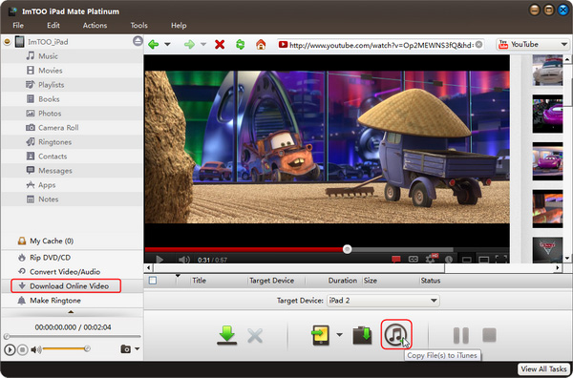Clear the URL address field

coord(478,45)
